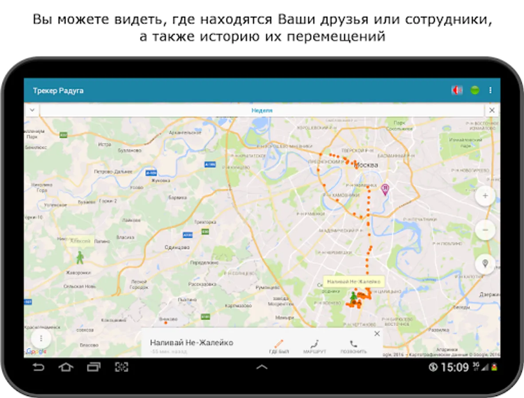Zoom out the map with minus button
Screen dimensions: 524x398
[485, 230]
